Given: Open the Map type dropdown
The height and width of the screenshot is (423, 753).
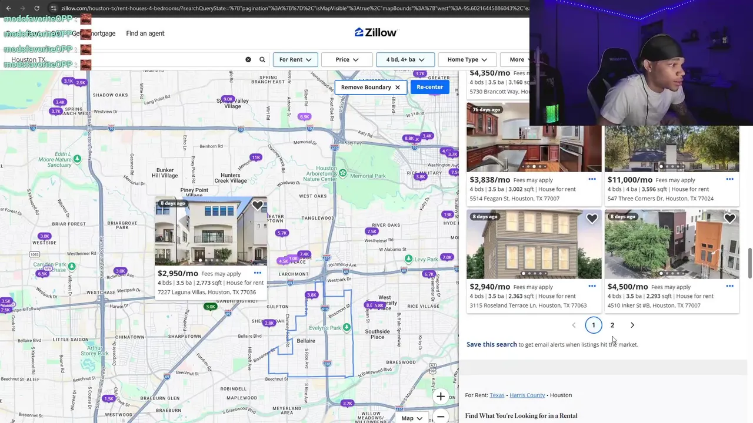Looking at the screenshot, I should coord(412,418).
